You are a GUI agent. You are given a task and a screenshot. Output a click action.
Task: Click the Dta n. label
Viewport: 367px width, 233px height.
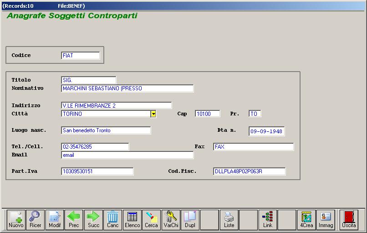[227, 130]
